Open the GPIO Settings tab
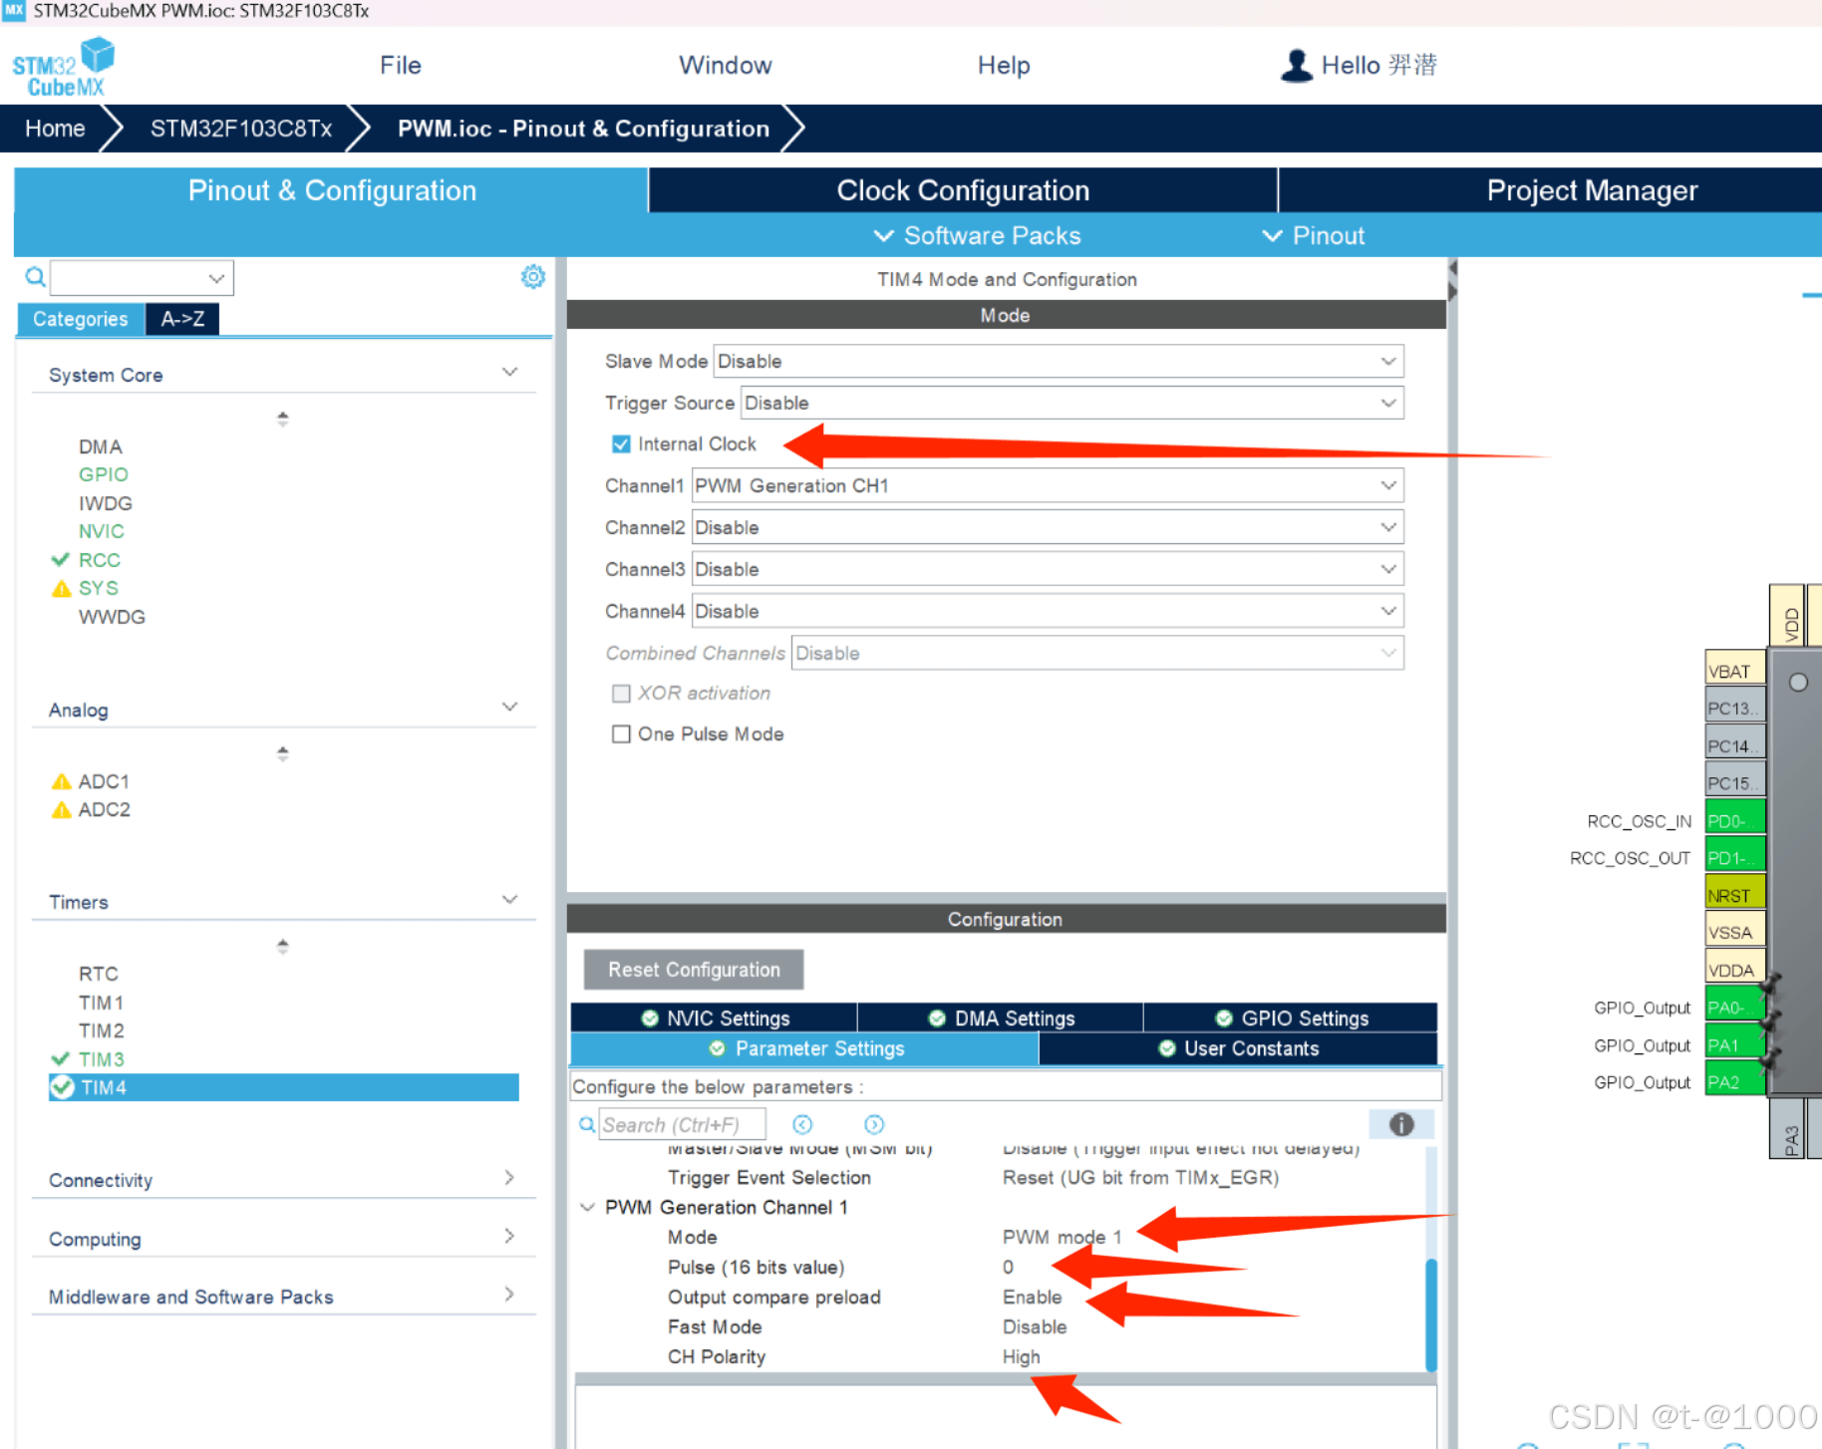The height and width of the screenshot is (1449, 1822). (1291, 1017)
